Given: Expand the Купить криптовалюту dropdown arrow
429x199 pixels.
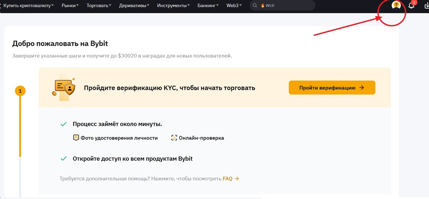Looking at the screenshot, I should point(53,5).
